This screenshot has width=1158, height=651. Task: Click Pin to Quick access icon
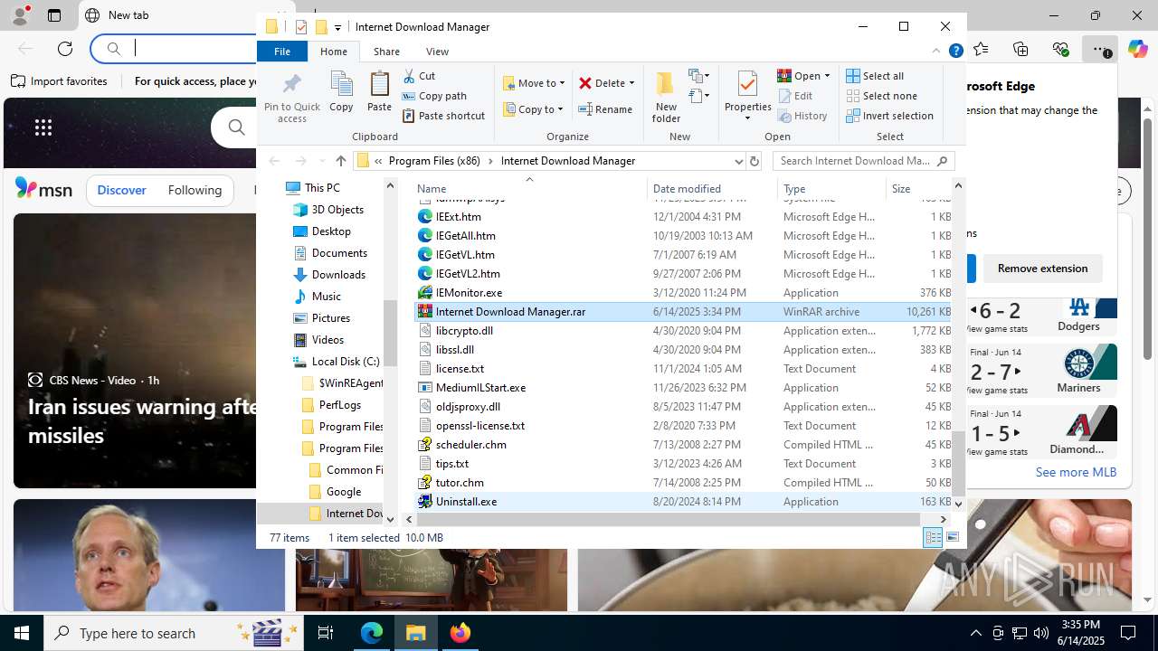[291, 98]
